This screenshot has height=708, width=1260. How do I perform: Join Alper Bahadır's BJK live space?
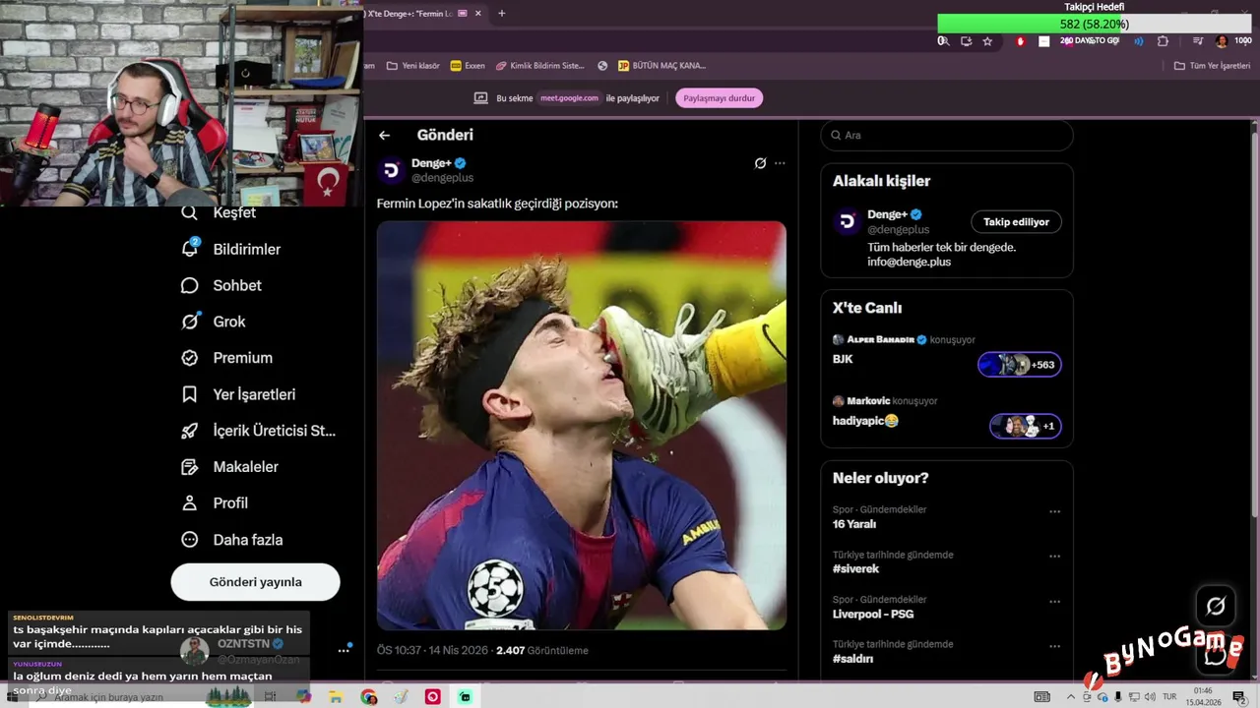point(1019,365)
